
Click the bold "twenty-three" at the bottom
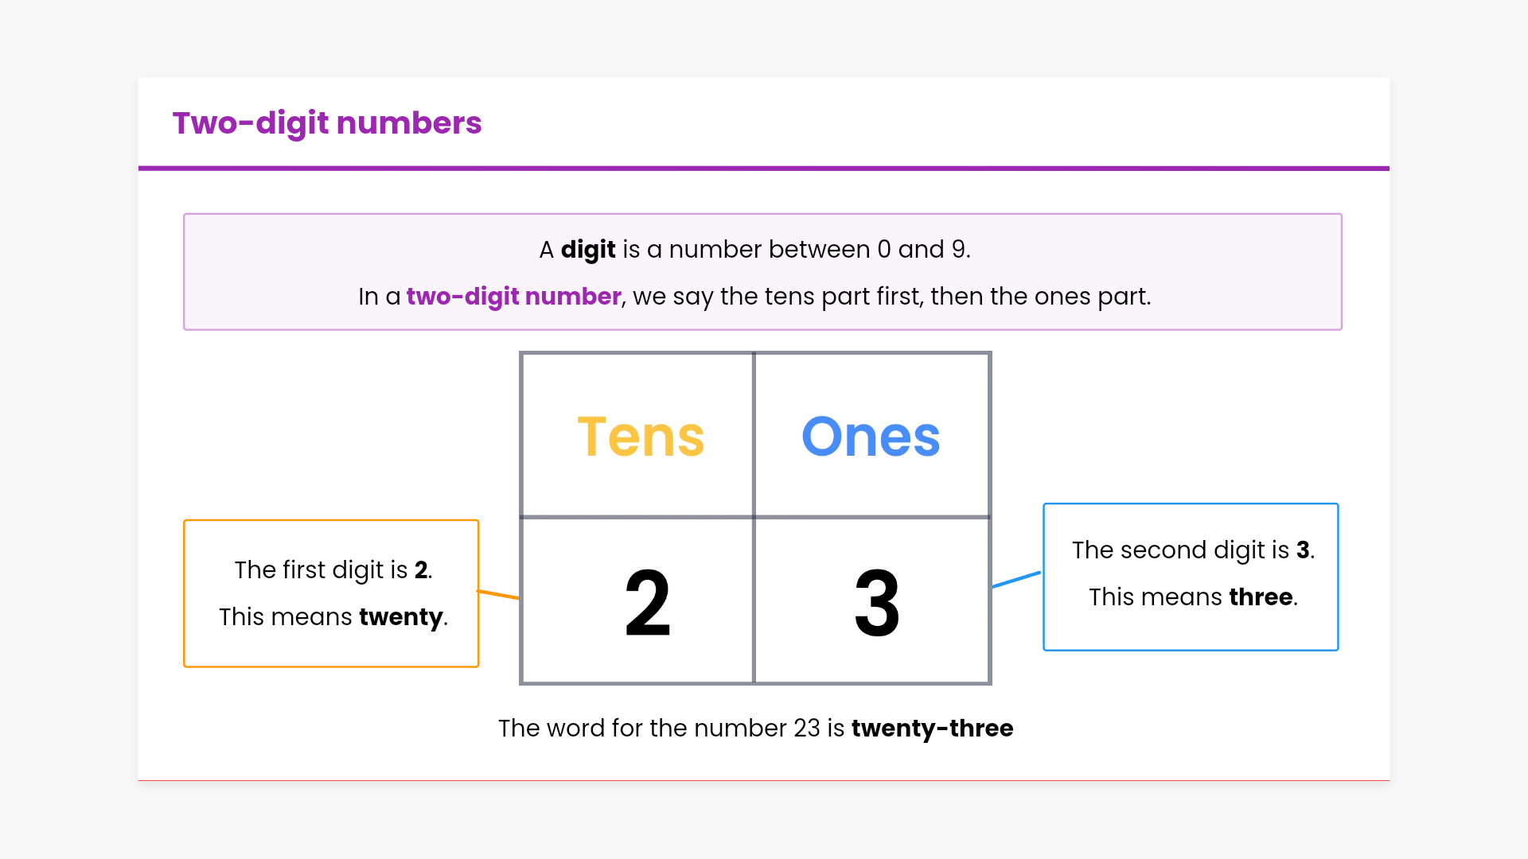pos(932,729)
